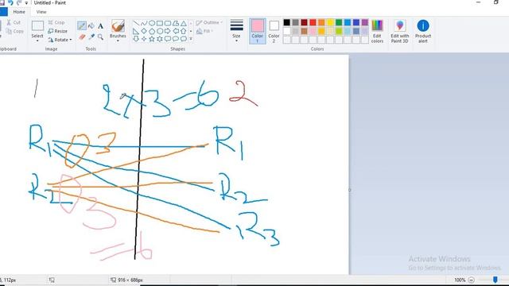
Task: Move the zoom slider handle
Action: tap(495, 280)
